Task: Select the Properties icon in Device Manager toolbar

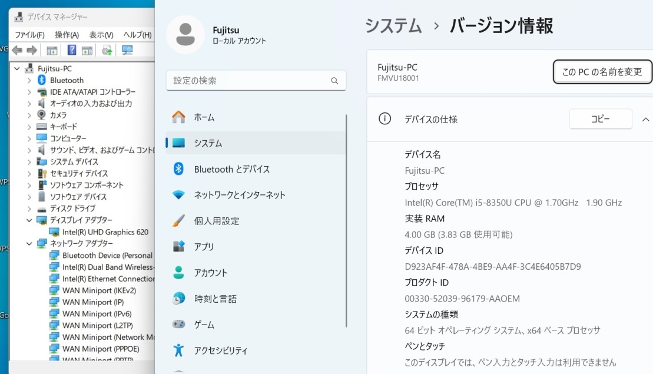Action: click(87, 50)
